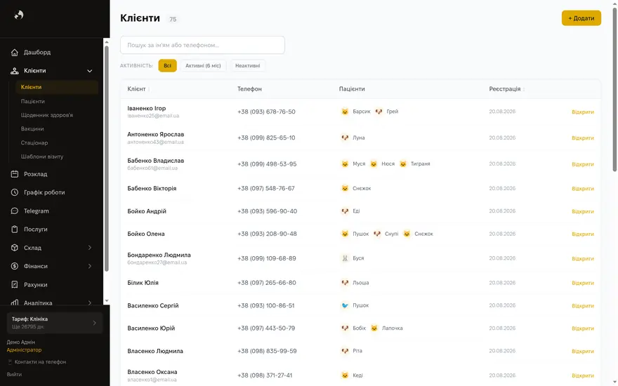Click the Фінанси dollar icon
618x386 pixels.
pos(15,266)
